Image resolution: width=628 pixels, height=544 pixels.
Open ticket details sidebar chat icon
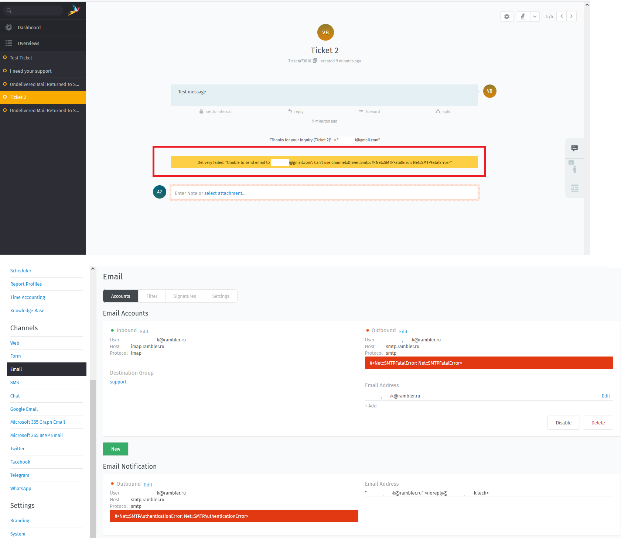tap(574, 148)
